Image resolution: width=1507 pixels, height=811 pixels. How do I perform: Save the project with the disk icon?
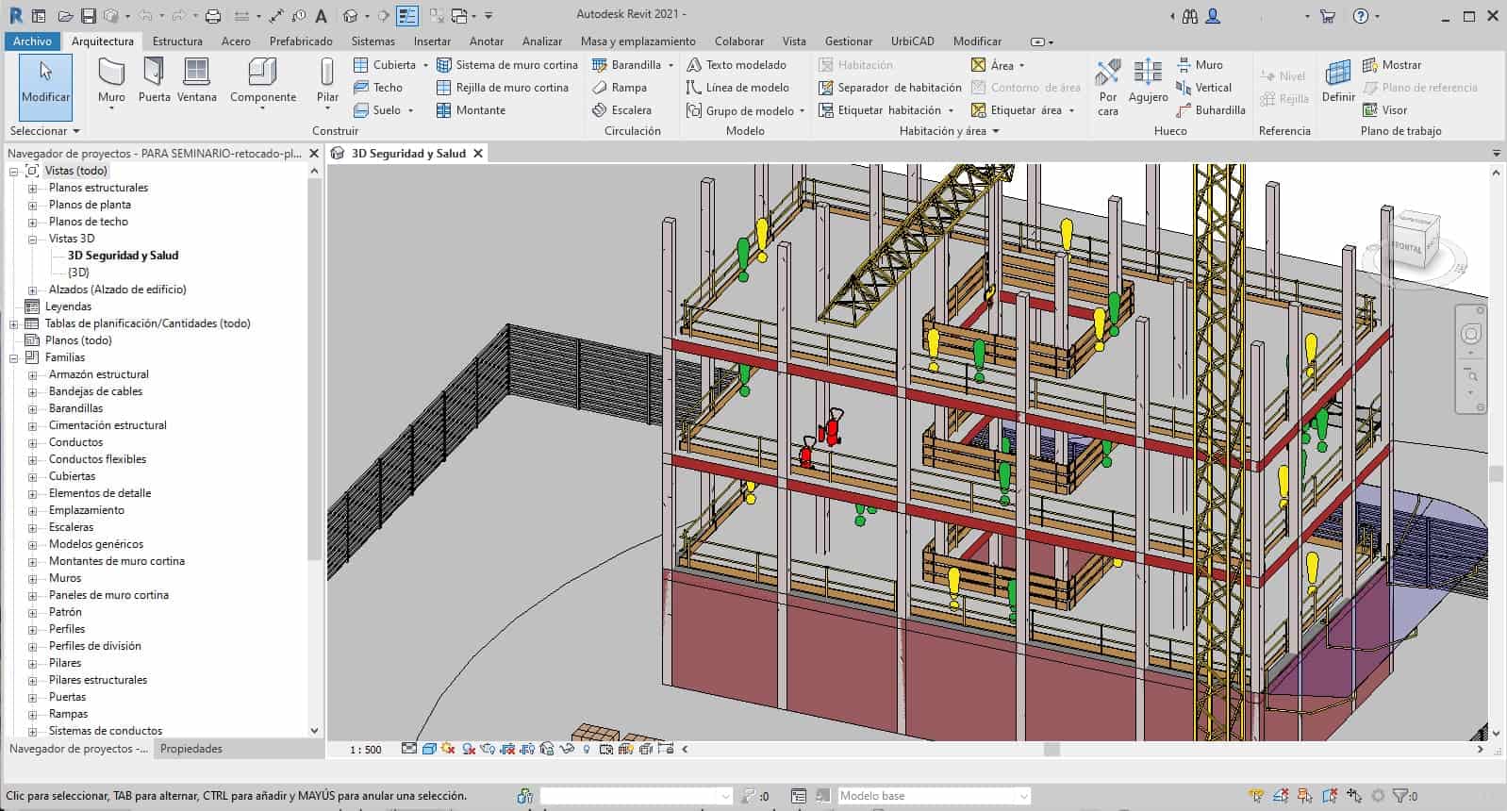88,16
